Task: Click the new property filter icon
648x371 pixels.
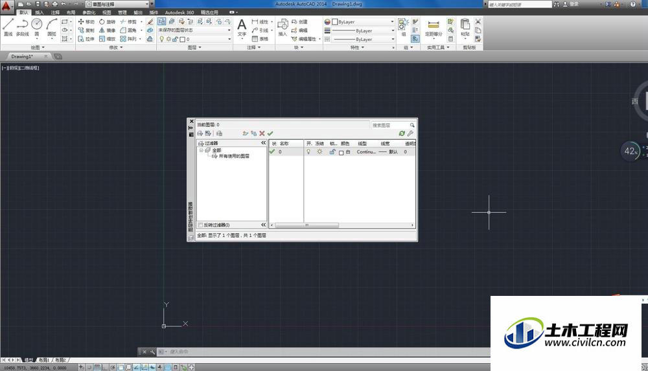Action: point(200,133)
